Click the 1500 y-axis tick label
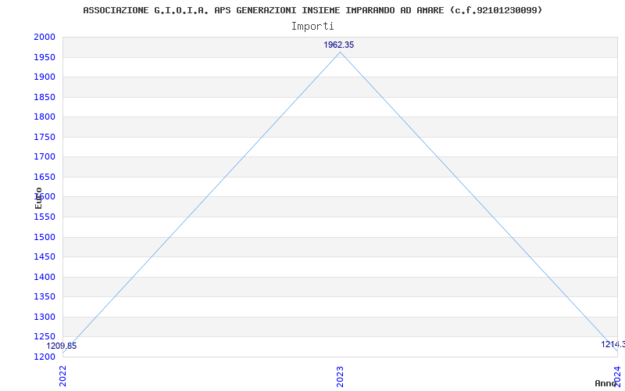625x391 pixels. point(45,238)
